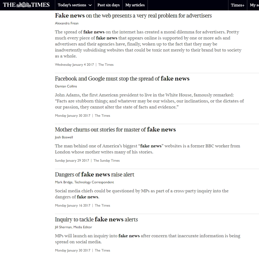259x254 pixels.
Task: Click The Times logo in header
Action: (26, 5)
